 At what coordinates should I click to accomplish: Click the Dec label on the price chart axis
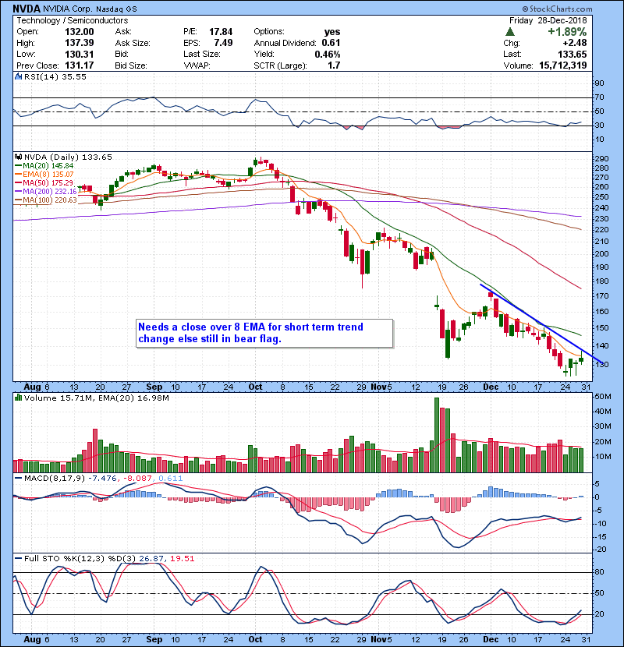(x=491, y=387)
